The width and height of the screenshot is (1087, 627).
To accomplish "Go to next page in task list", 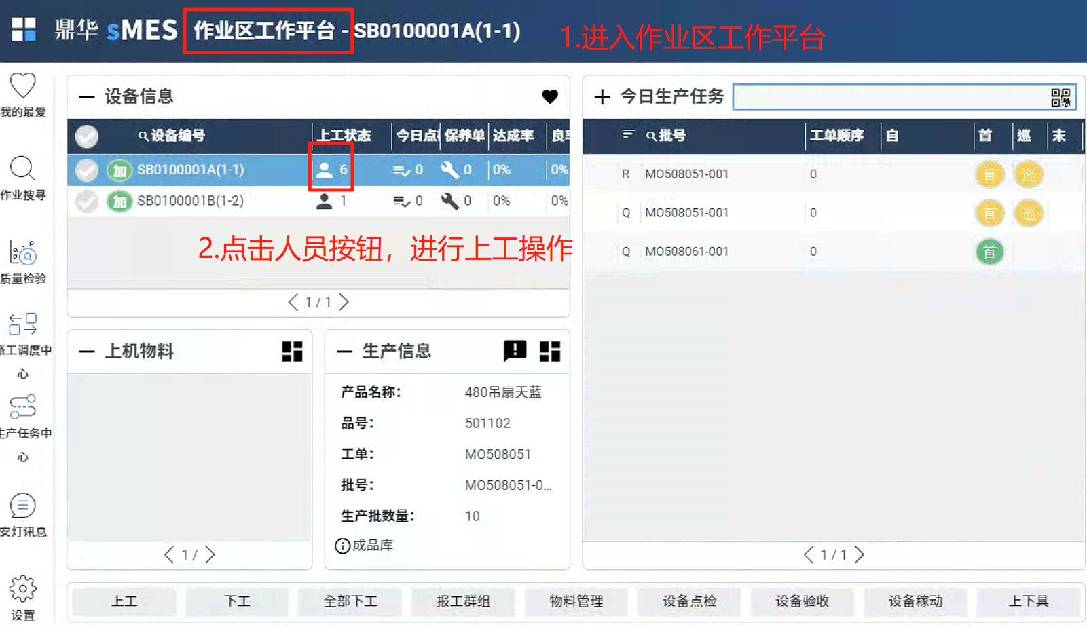I will click(860, 555).
